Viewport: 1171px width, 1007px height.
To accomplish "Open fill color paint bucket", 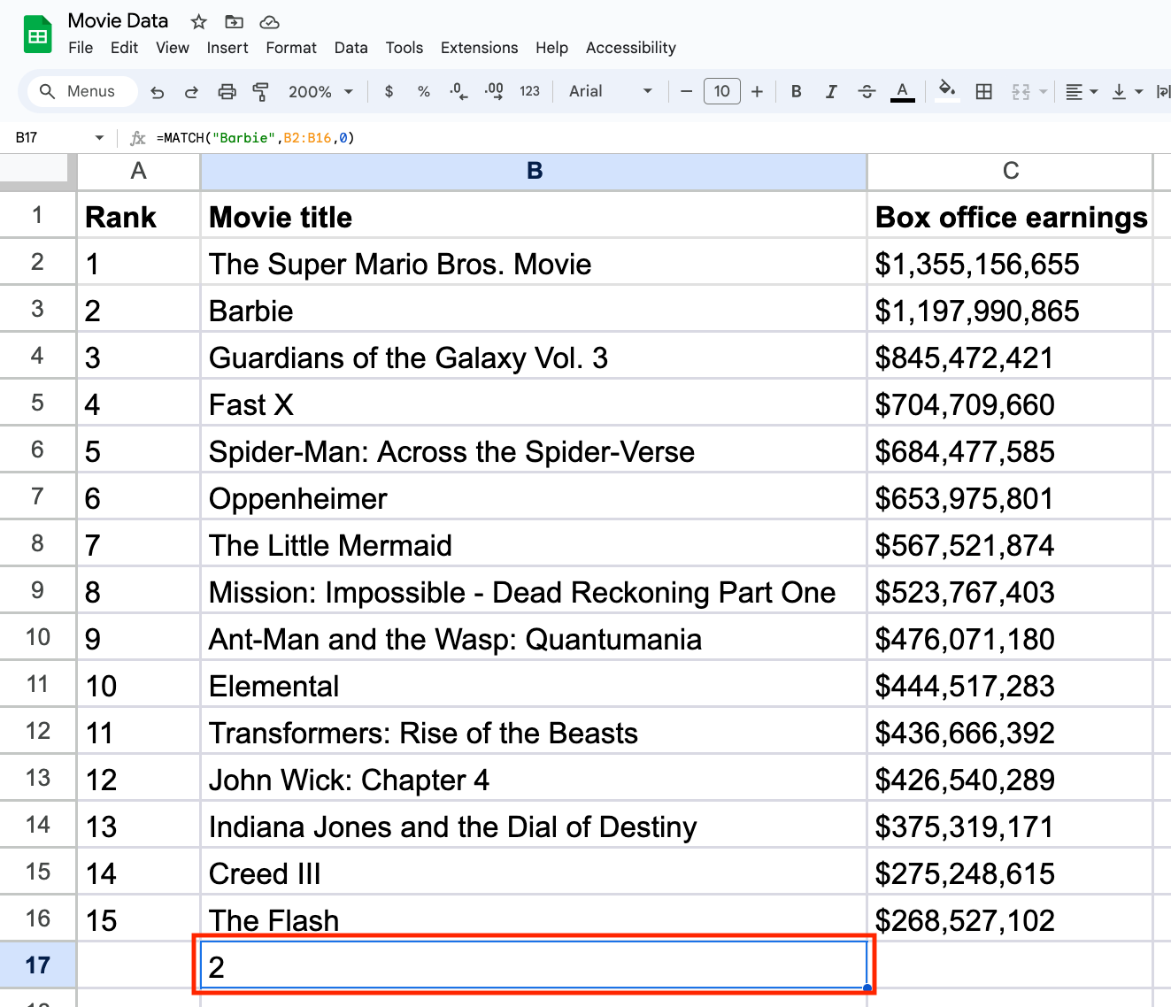I will tap(947, 91).
